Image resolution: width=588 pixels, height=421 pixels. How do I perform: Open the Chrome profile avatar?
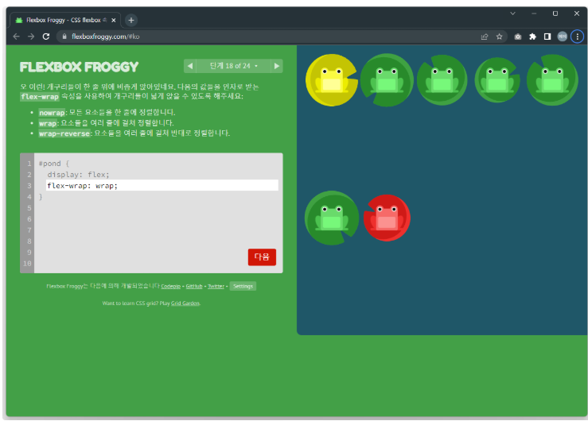[x=562, y=37]
